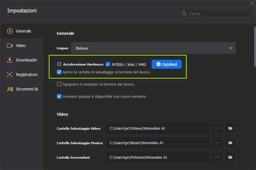
Task: Switch to the Registratore tab label
Action: [x=27, y=75]
